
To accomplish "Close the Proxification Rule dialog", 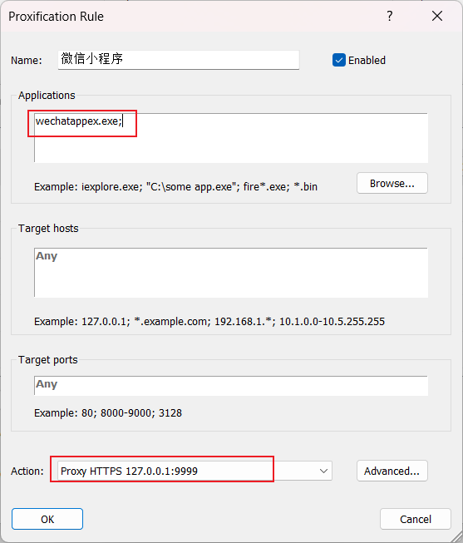I will pyautogui.click(x=437, y=16).
